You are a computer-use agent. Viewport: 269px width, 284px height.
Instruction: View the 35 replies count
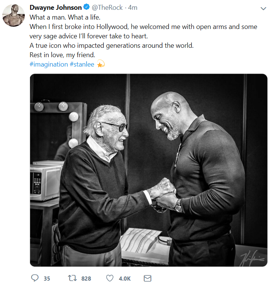point(47,278)
